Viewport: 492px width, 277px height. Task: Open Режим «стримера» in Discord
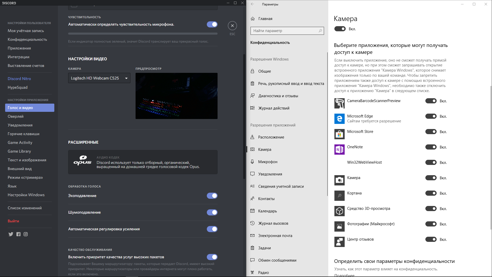coord(30,177)
